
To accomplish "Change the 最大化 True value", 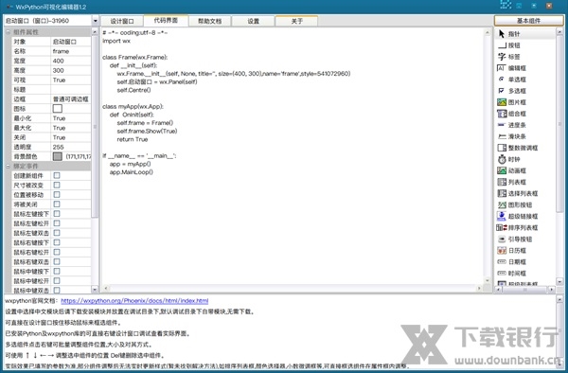I will (x=71, y=128).
